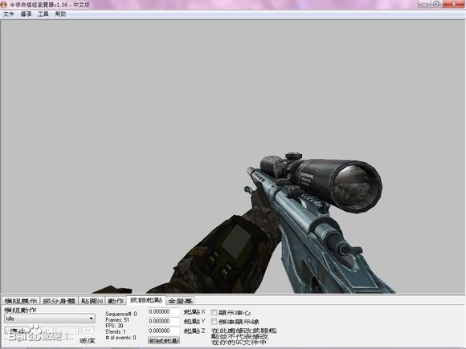466x349 pixels.
Task: Click the 起點 Y value field
Action: [x=164, y=321]
